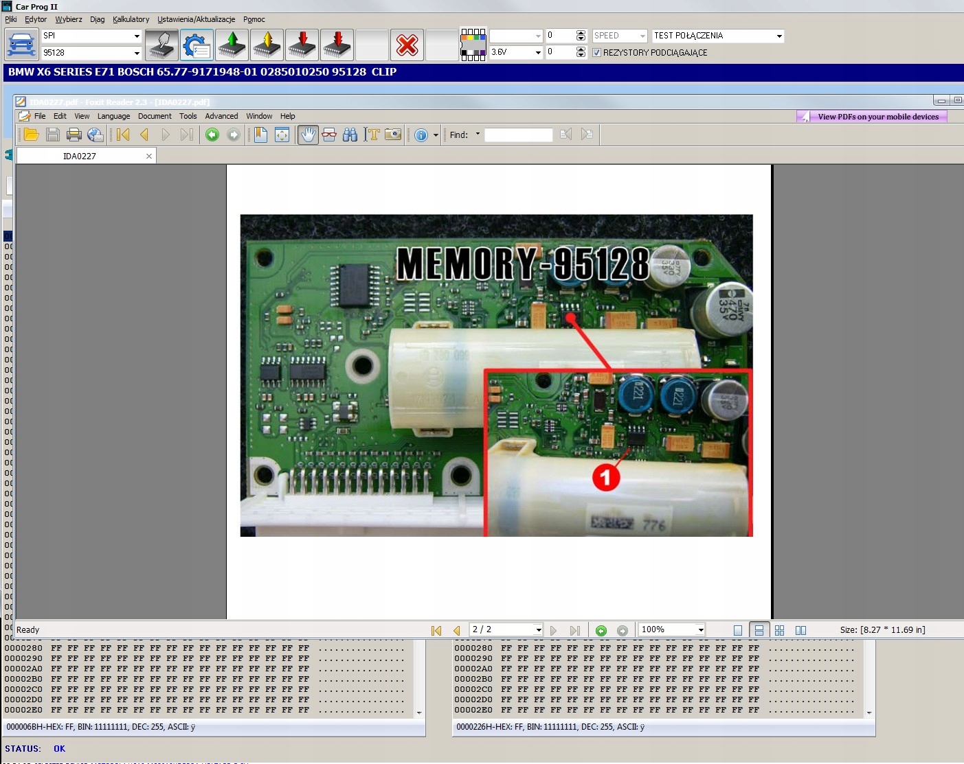Open the Pliki menu in Car Prog
This screenshot has width=964, height=764.
(11, 19)
